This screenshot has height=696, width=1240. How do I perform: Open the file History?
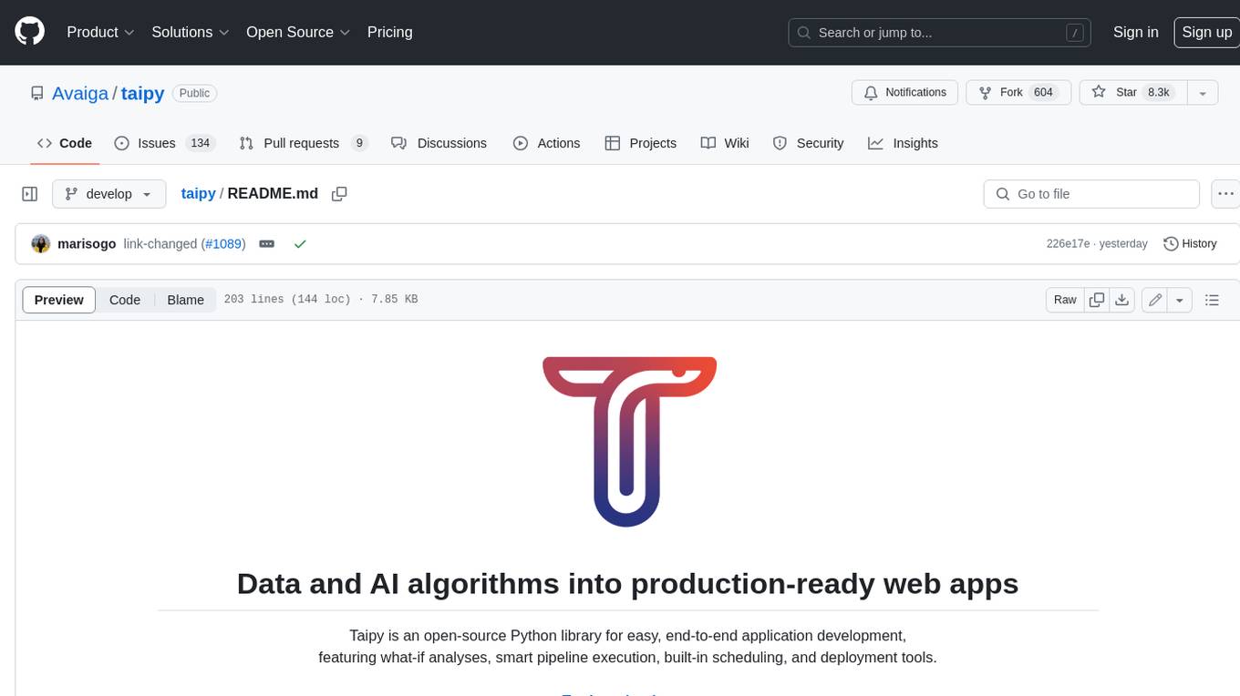coord(1190,244)
